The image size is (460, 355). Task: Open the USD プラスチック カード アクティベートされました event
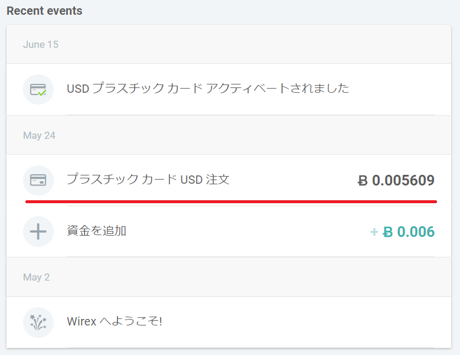click(x=208, y=89)
